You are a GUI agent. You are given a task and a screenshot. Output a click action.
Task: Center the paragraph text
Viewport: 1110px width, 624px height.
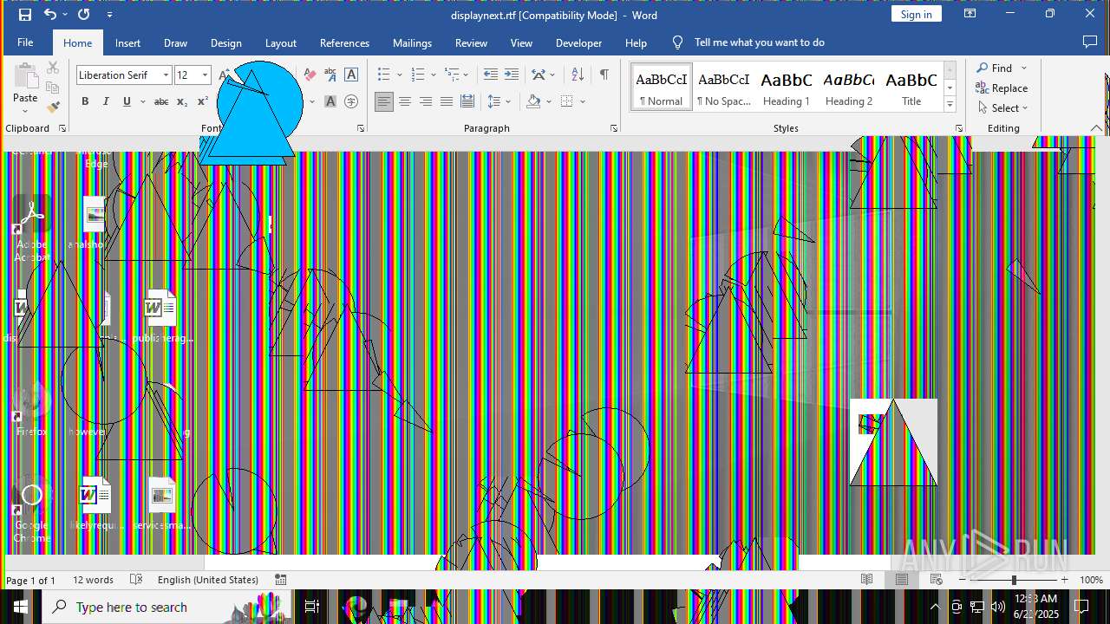pyautogui.click(x=405, y=101)
